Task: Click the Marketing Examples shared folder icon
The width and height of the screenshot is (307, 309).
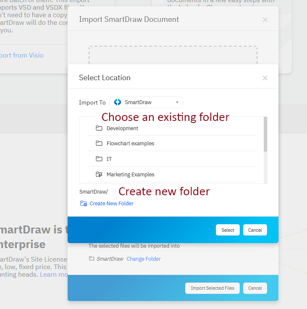Action: [x=99, y=174]
